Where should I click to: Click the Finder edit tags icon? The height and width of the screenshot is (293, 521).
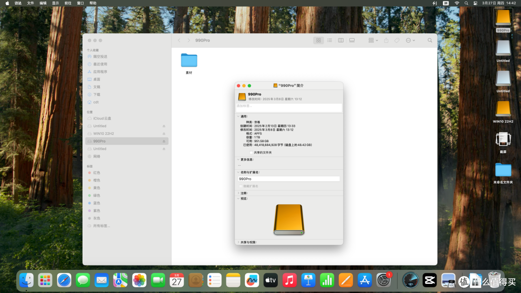pyautogui.click(x=397, y=40)
